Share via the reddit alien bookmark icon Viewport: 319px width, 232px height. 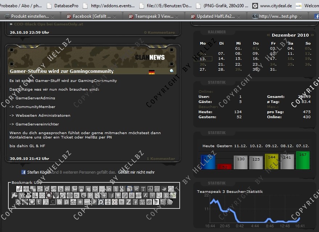(53, 189)
